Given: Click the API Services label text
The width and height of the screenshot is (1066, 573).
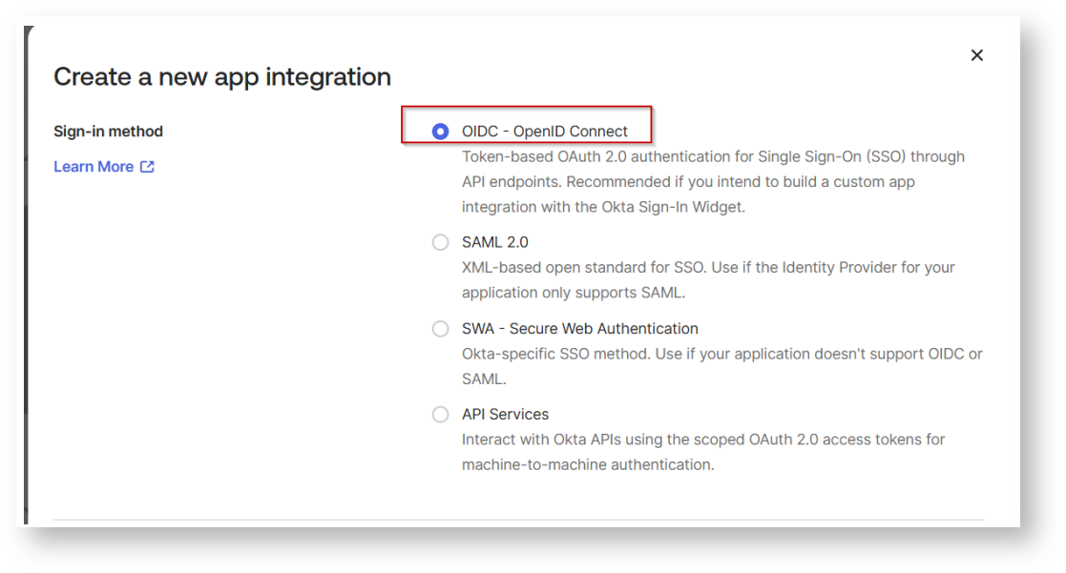Looking at the screenshot, I should pyautogui.click(x=505, y=415).
